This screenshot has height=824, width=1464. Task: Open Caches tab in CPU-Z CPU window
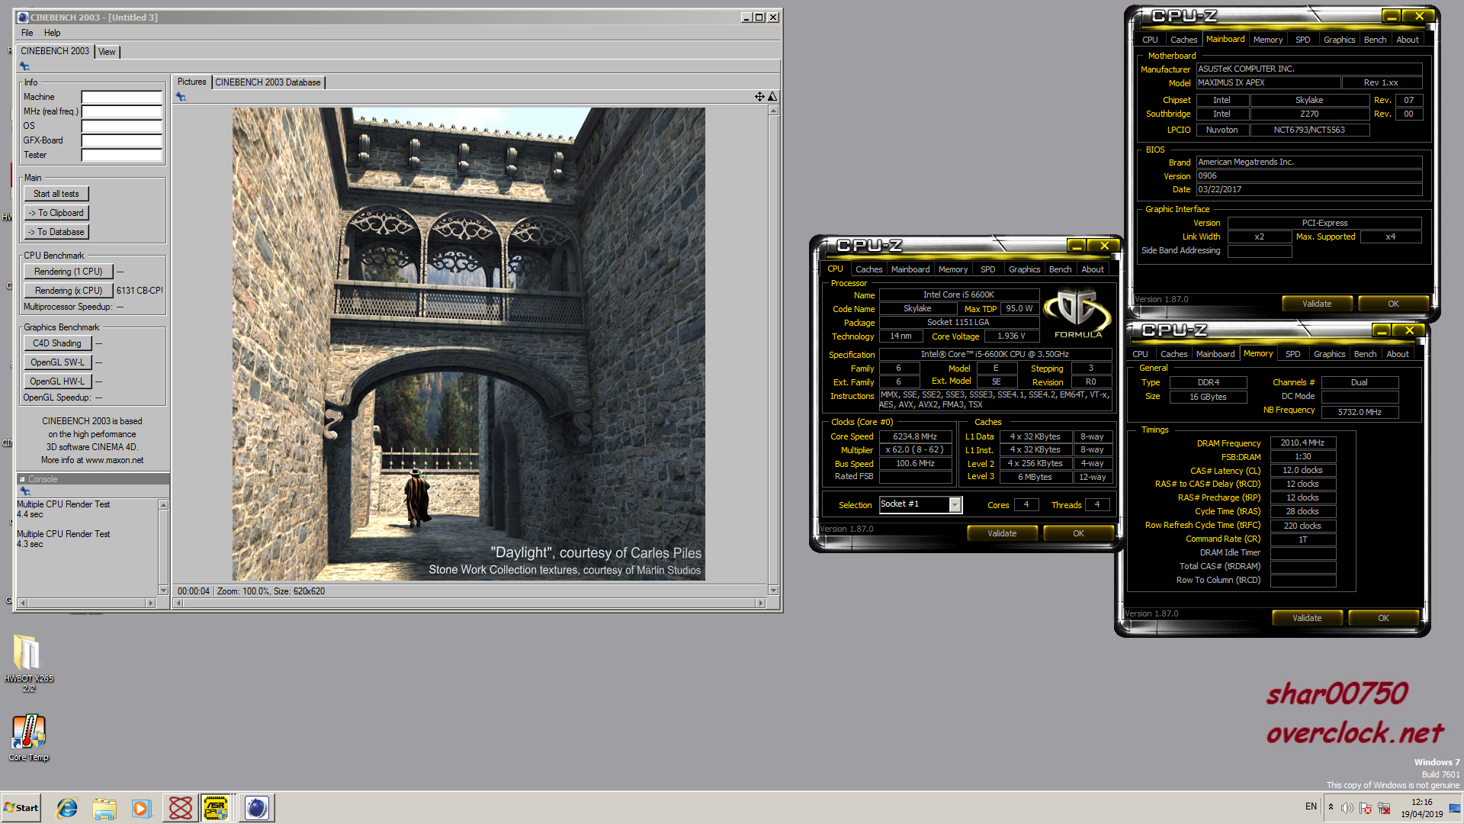click(x=868, y=269)
